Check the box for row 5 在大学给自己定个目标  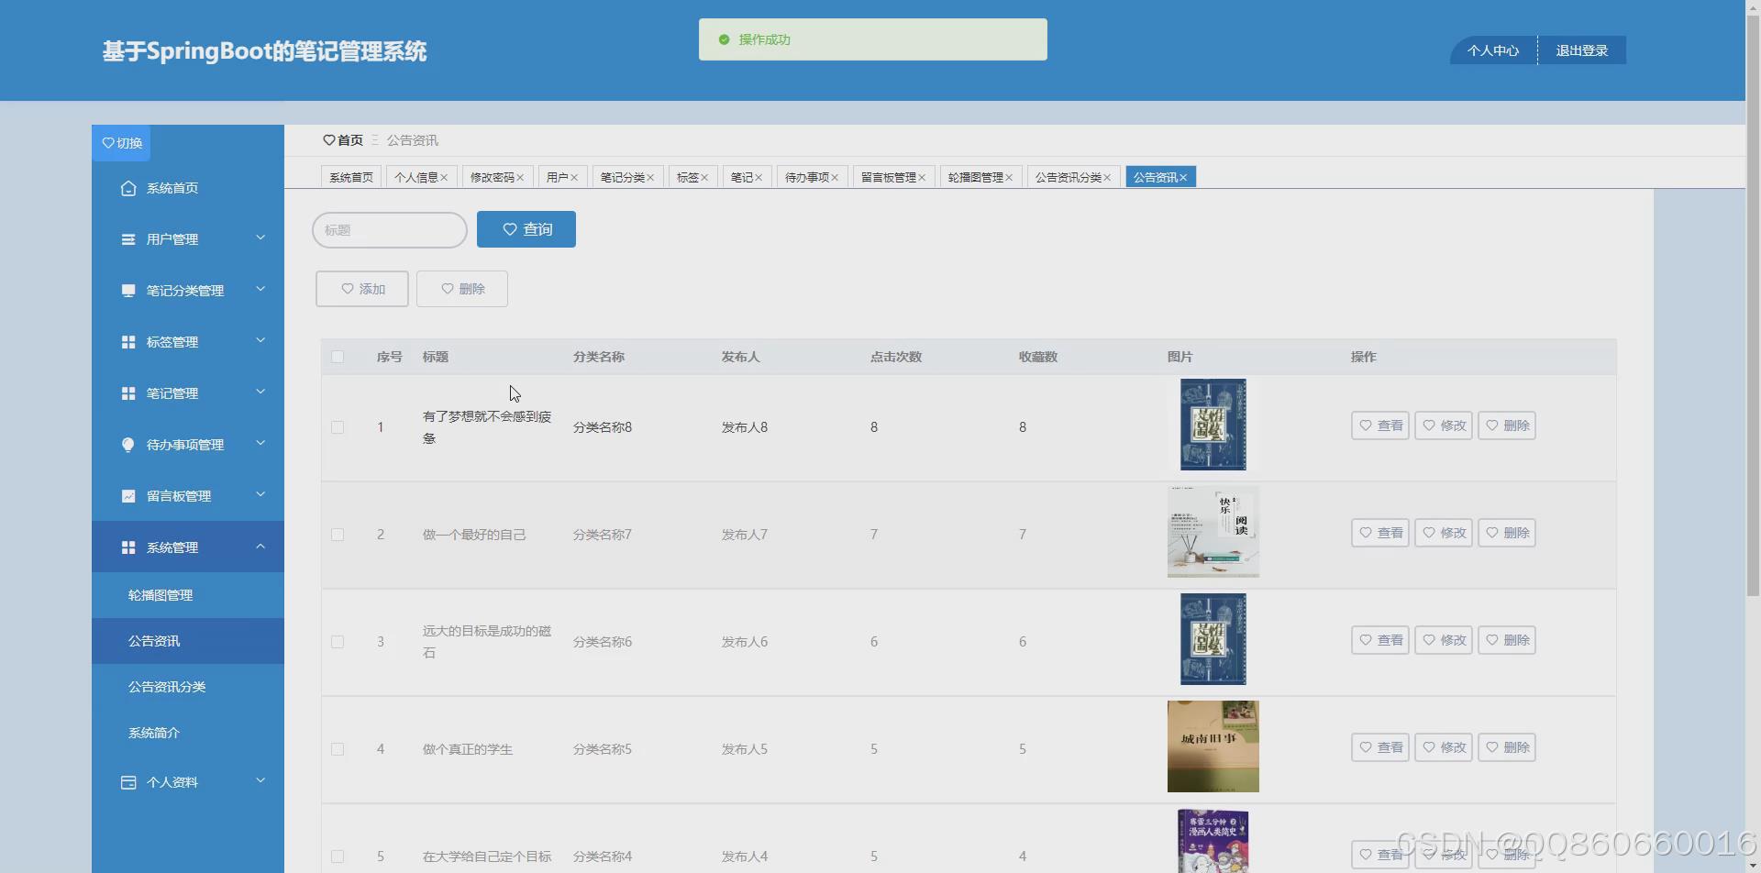[338, 856]
